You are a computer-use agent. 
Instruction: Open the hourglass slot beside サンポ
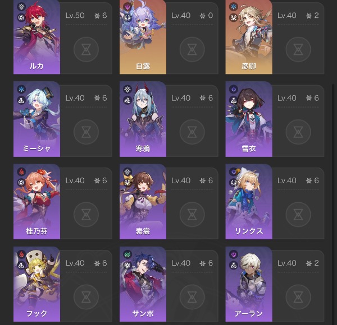192,297
